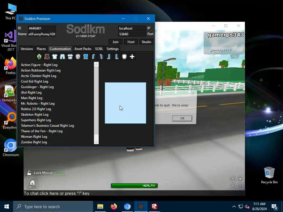Click the Name field with xXFunnyPoney10X
The image size is (283, 212).
(42, 34)
